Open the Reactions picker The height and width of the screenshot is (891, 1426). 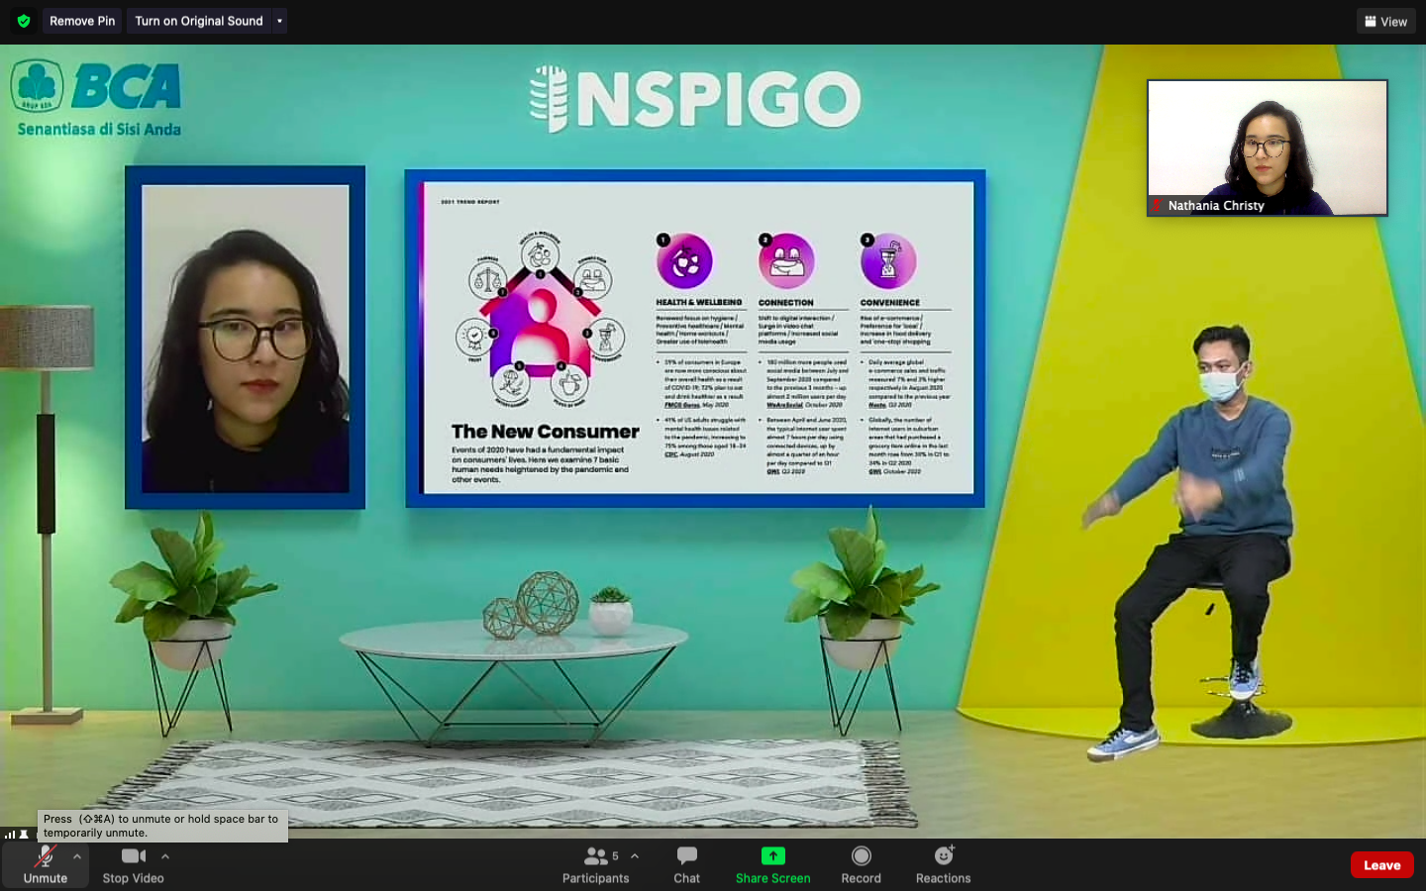tap(943, 863)
